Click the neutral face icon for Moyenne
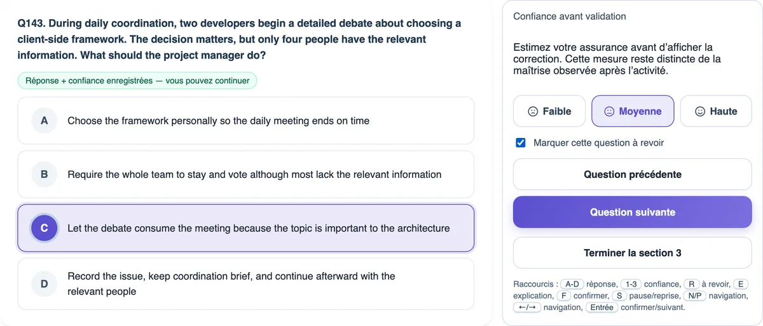763x326 pixels. pyautogui.click(x=609, y=111)
